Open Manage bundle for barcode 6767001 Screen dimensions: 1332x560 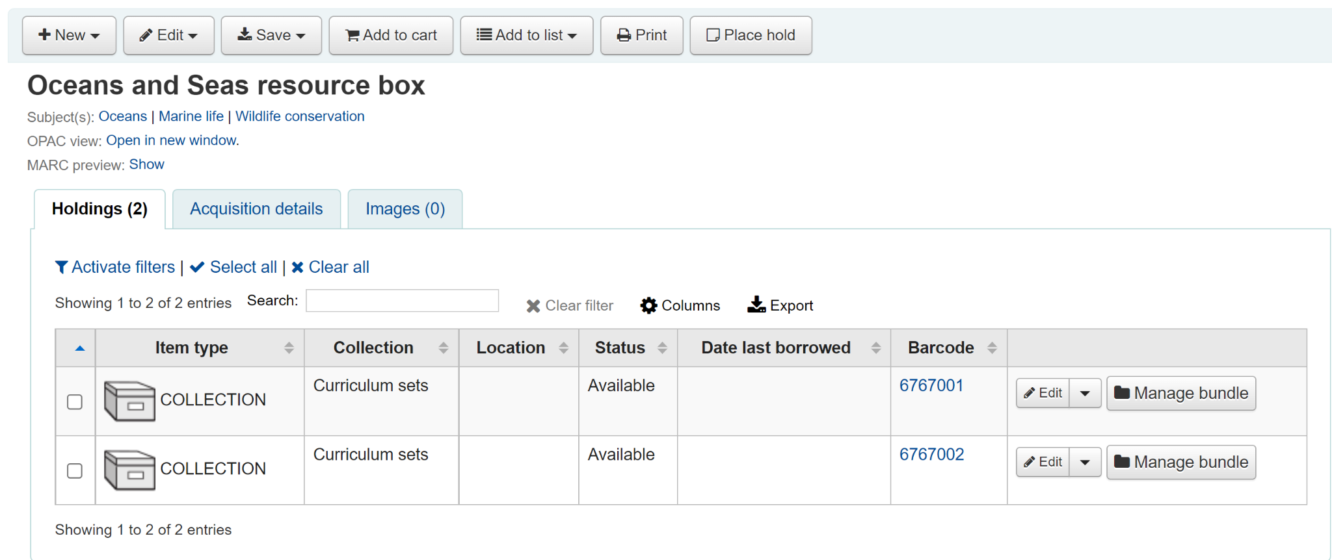pyautogui.click(x=1181, y=393)
